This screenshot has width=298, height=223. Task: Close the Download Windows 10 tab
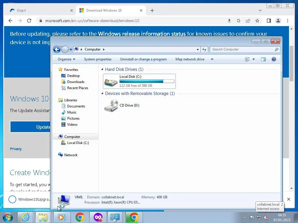[141, 10]
